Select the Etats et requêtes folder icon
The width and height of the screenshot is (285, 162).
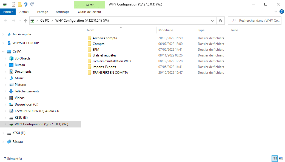click(89, 55)
